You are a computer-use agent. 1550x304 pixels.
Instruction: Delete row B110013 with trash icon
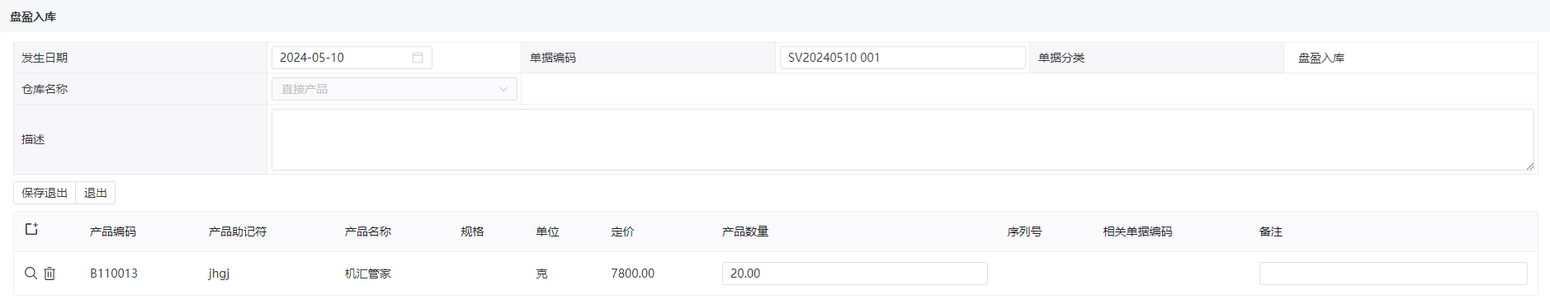click(x=50, y=274)
